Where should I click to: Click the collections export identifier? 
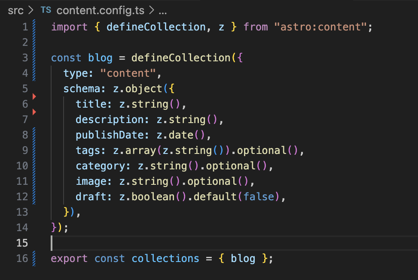coord(165,259)
